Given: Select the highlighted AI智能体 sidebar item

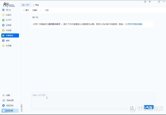Looking at the screenshot, I should coord(10,35).
